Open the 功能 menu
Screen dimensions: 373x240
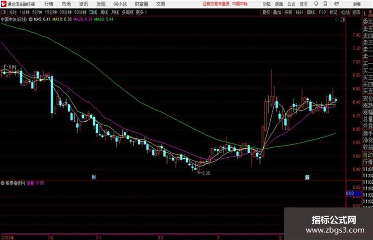267,4
